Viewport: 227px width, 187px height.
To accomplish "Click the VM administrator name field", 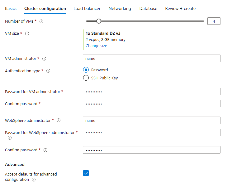I will [x=151, y=58].
